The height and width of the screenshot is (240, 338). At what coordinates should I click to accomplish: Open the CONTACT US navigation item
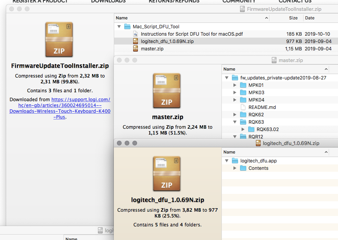(295, 1)
